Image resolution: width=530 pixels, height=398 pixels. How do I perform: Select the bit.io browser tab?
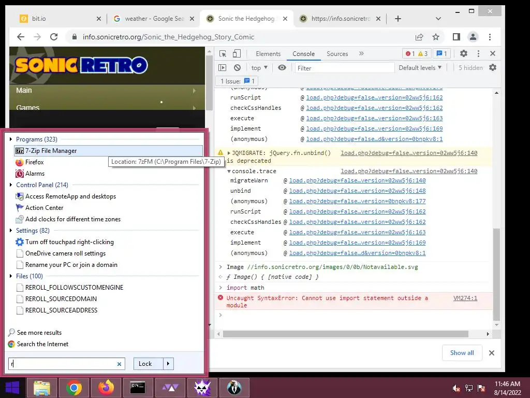point(61,19)
